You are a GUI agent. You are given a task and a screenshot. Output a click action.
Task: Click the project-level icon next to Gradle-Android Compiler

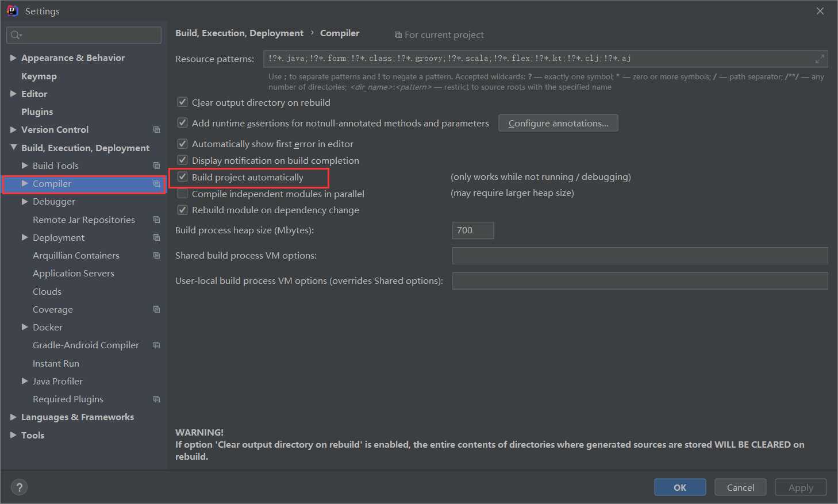(156, 345)
